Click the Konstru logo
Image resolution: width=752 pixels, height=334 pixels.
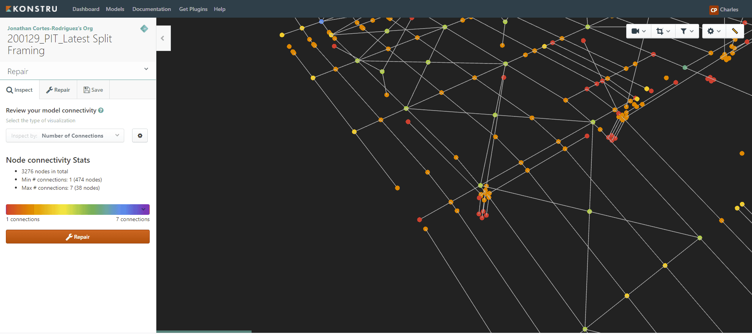click(x=32, y=9)
